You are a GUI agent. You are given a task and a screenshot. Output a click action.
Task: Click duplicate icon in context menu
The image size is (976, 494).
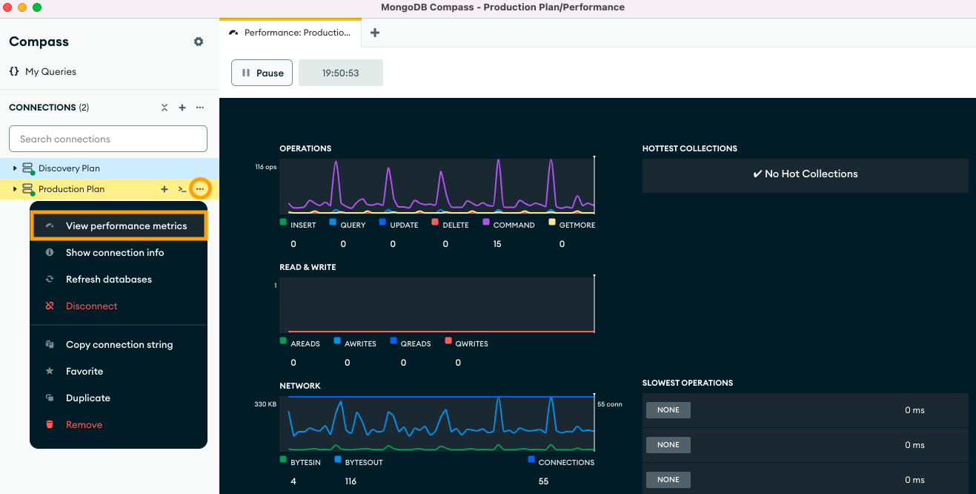(50, 398)
